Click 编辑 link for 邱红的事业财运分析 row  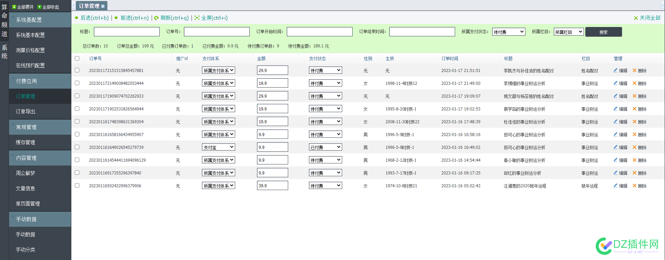[623, 173]
